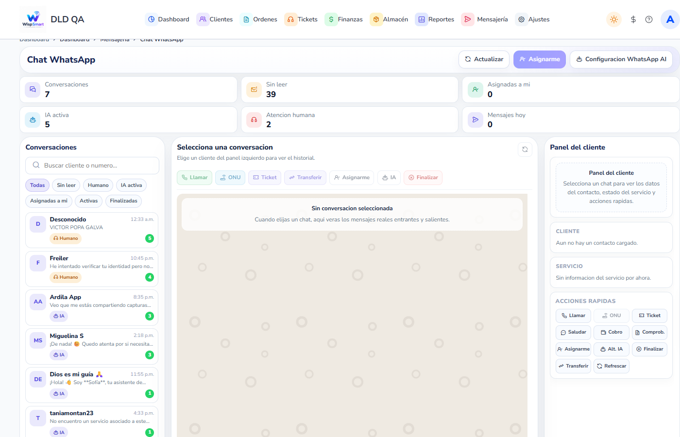
Task: Click the Buscar cliente o numero field
Action: click(92, 166)
